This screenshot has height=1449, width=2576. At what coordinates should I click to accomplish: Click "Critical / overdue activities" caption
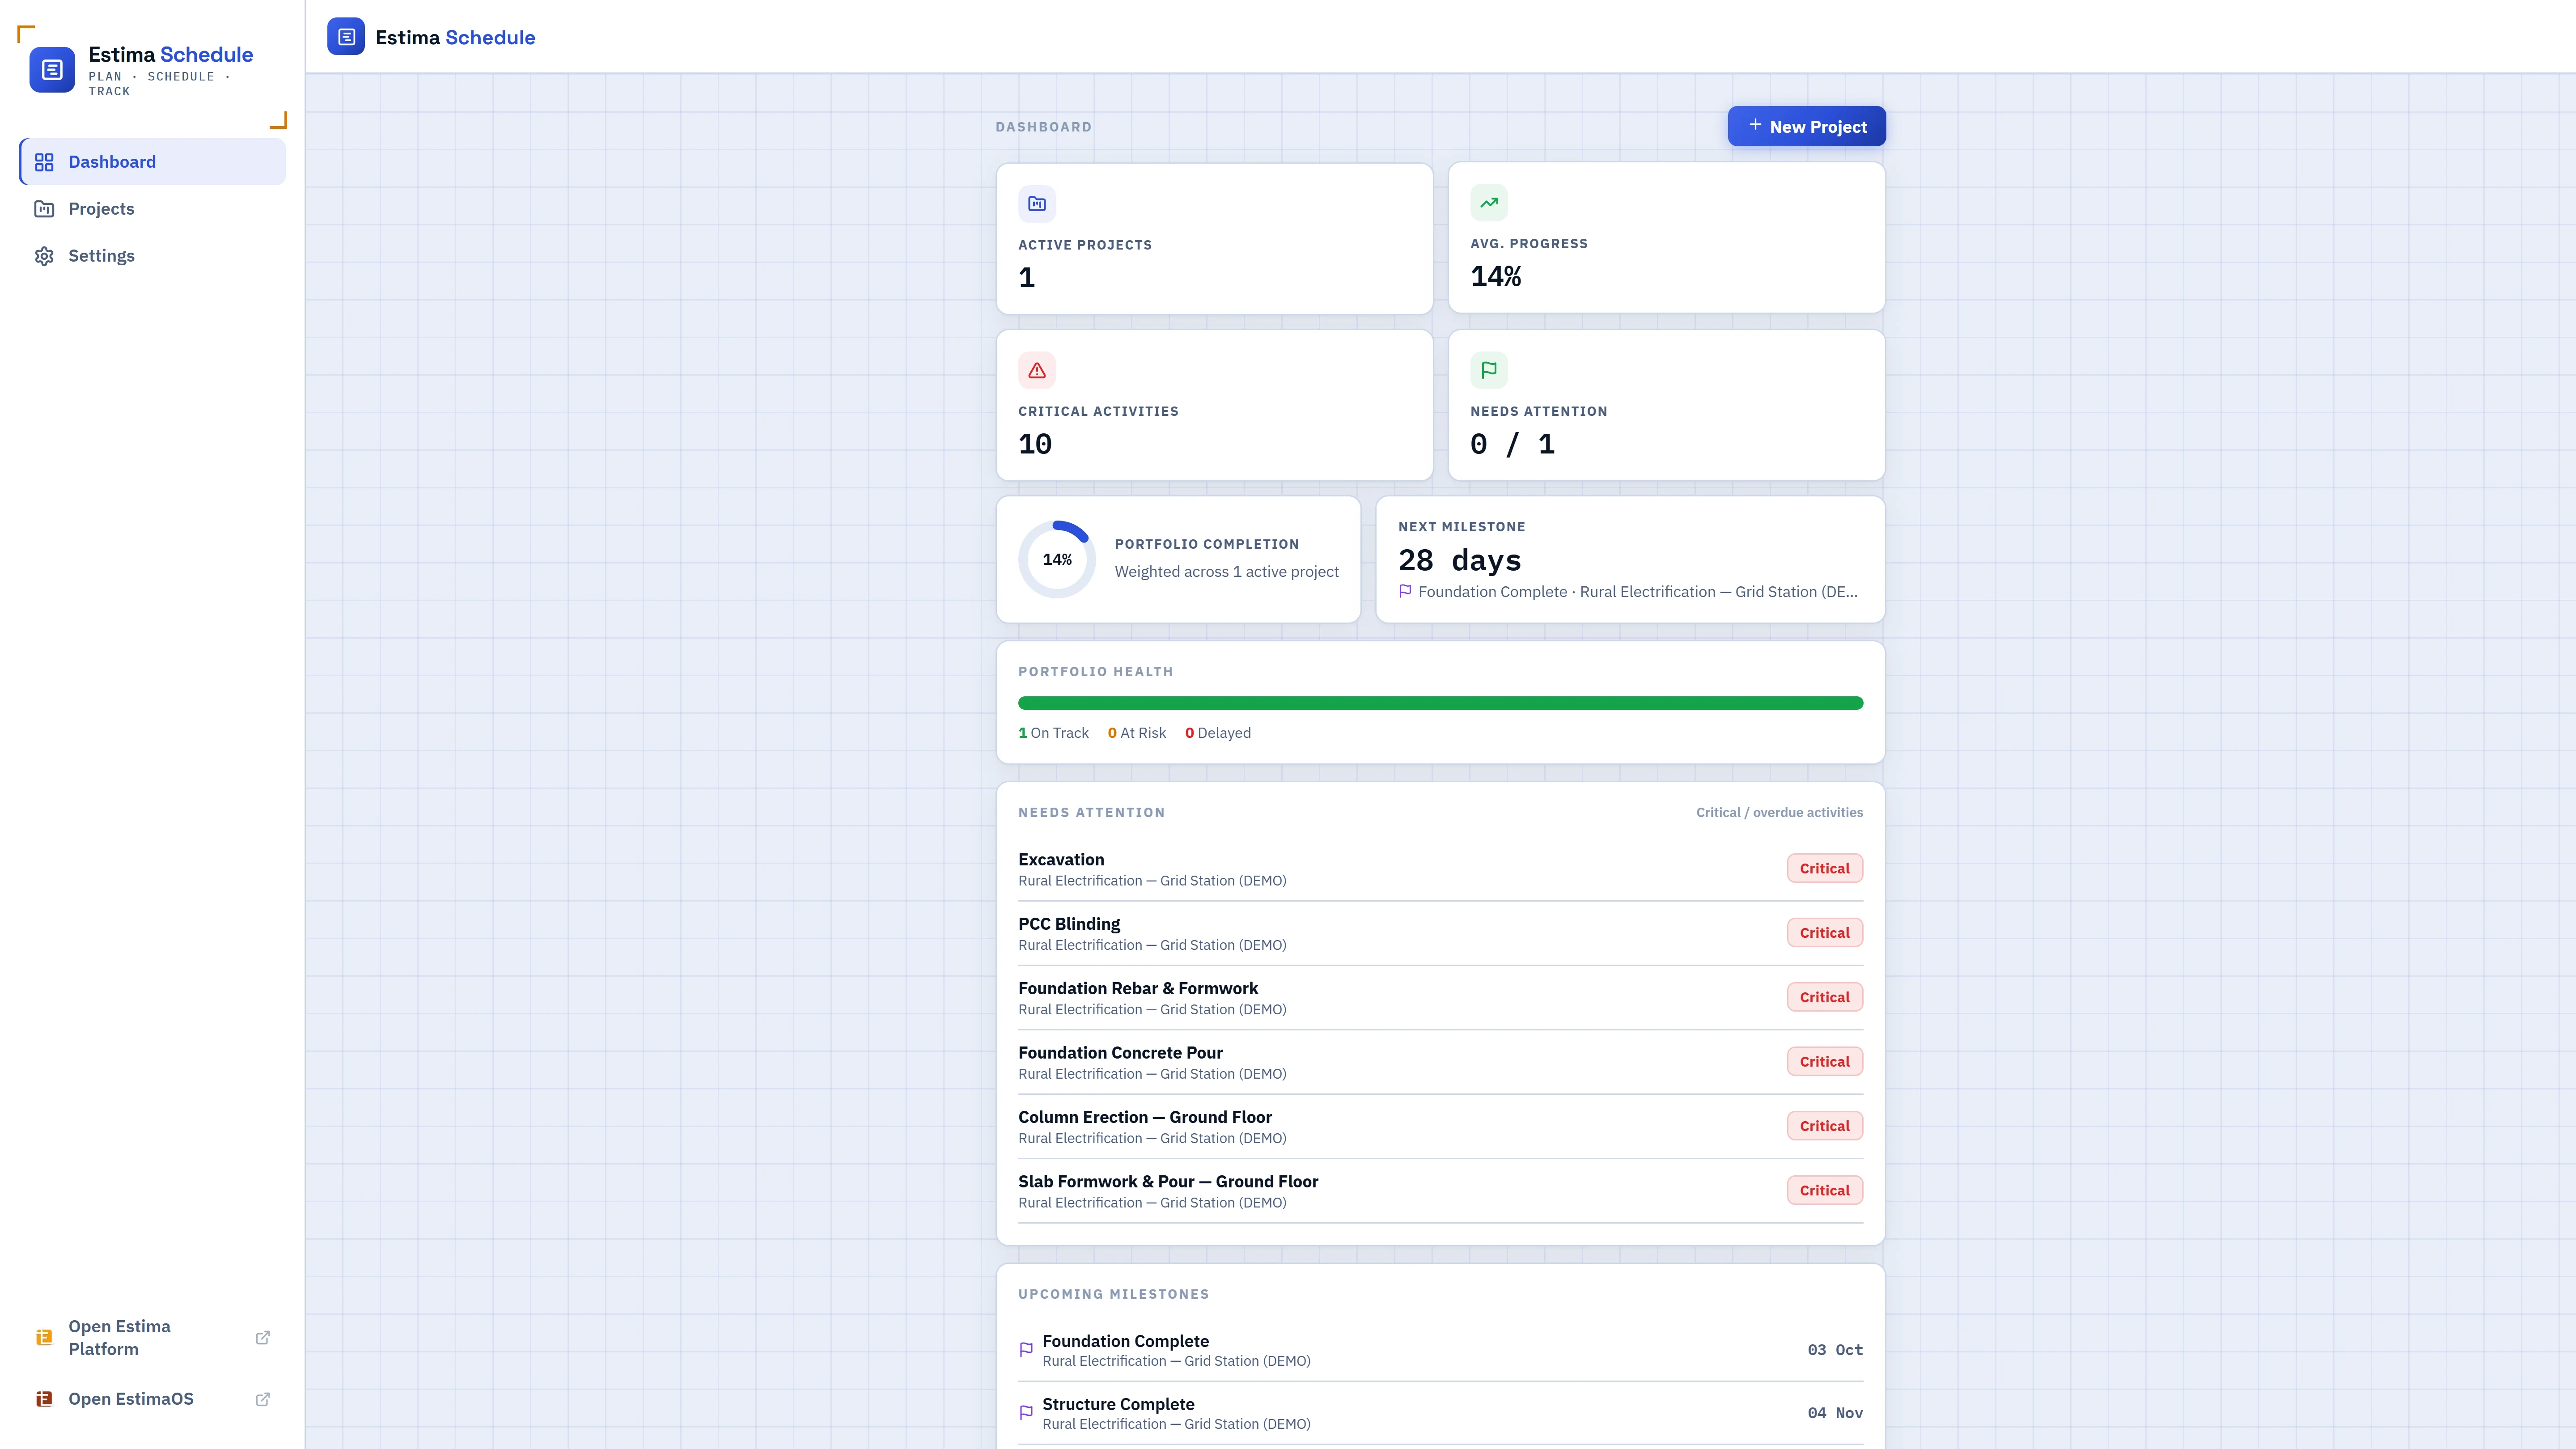[x=1779, y=812]
